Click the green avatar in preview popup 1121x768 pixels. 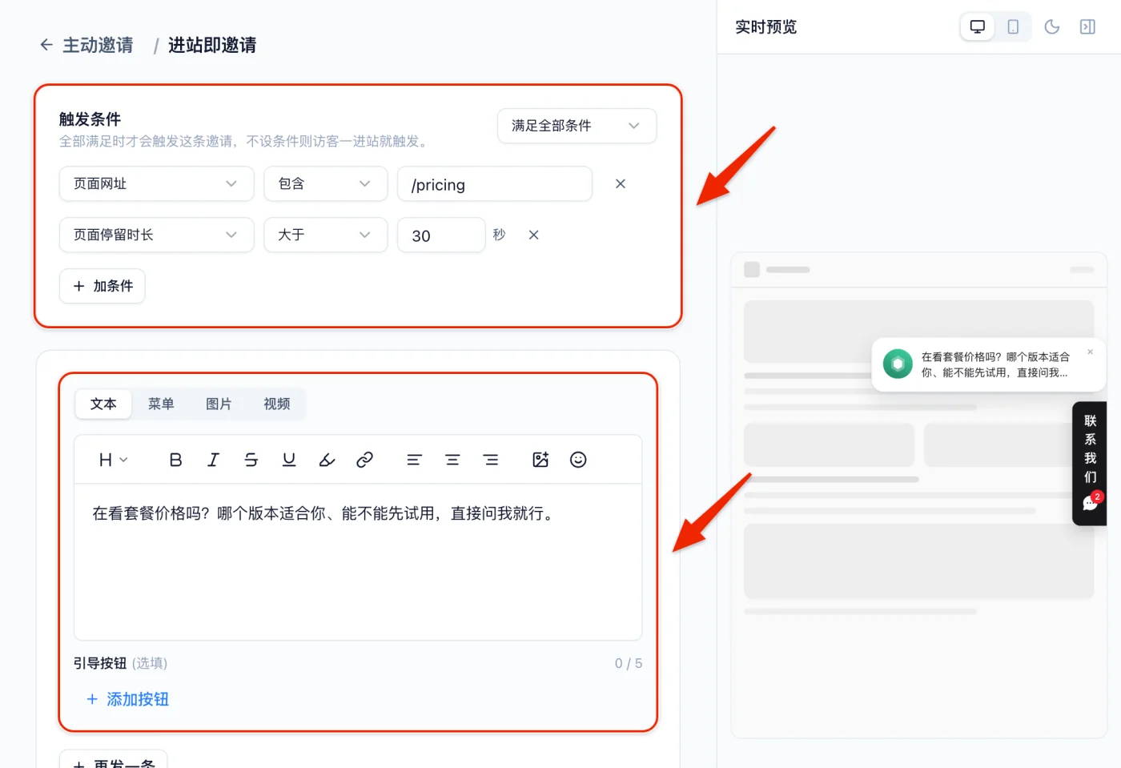(898, 364)
